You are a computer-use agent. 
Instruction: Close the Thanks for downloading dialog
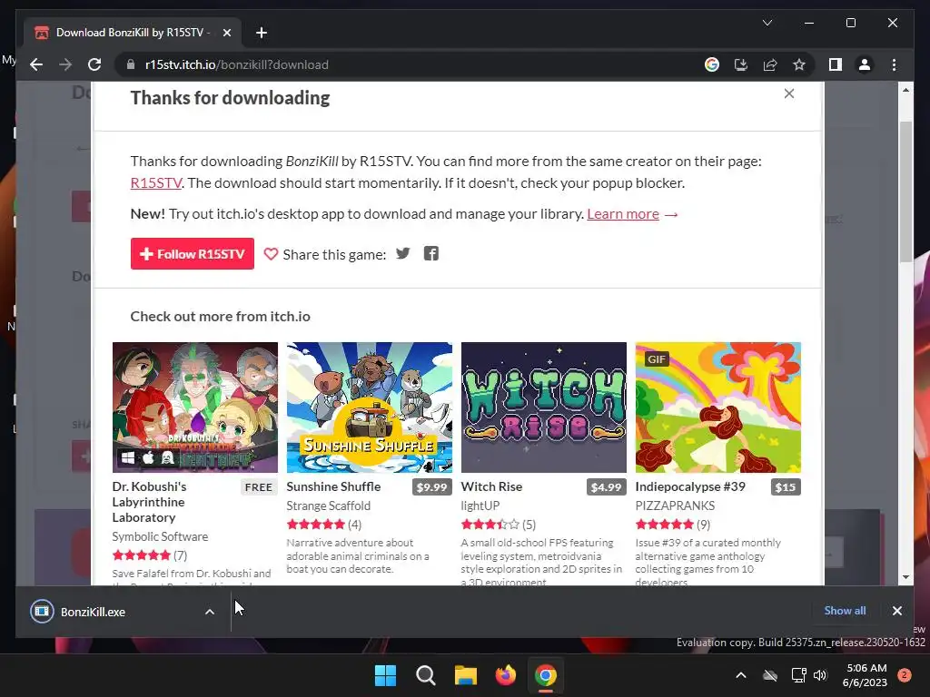click(789, 93)
